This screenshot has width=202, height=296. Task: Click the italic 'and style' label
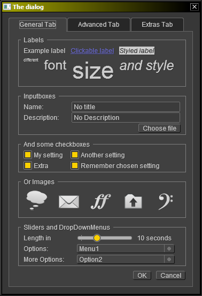(x=147, y=66)
